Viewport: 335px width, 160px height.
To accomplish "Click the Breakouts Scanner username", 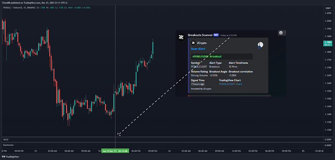I will (x=200, y=35).
